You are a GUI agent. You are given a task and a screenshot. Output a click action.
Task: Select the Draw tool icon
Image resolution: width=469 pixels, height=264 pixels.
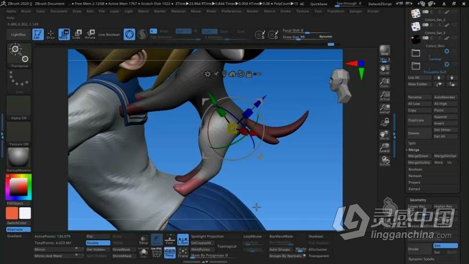pyautogui.click(x=50, y=34)
